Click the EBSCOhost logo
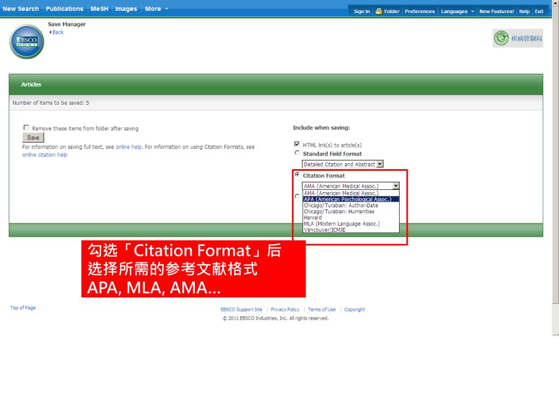Image resolution: width=559 pixels, height=419 pixels. (x=27, y=41)
